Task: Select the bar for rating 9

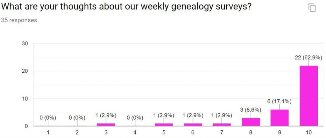Action: (x=280, y=118)
